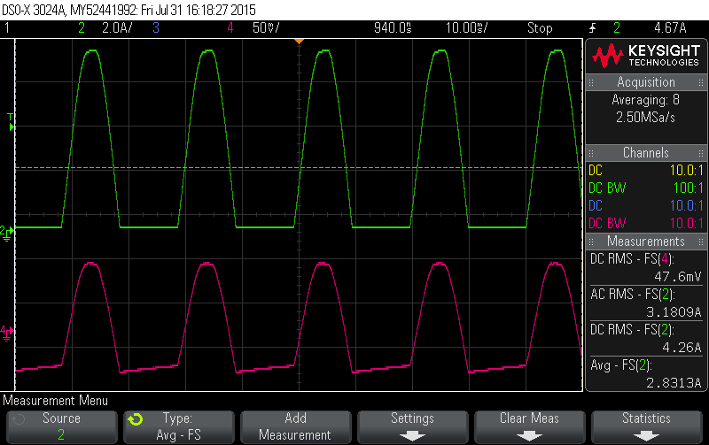Click the DC RMS - FS(4) measurement
This screenshot has height=445, width=709.
(x=632, y=259)
